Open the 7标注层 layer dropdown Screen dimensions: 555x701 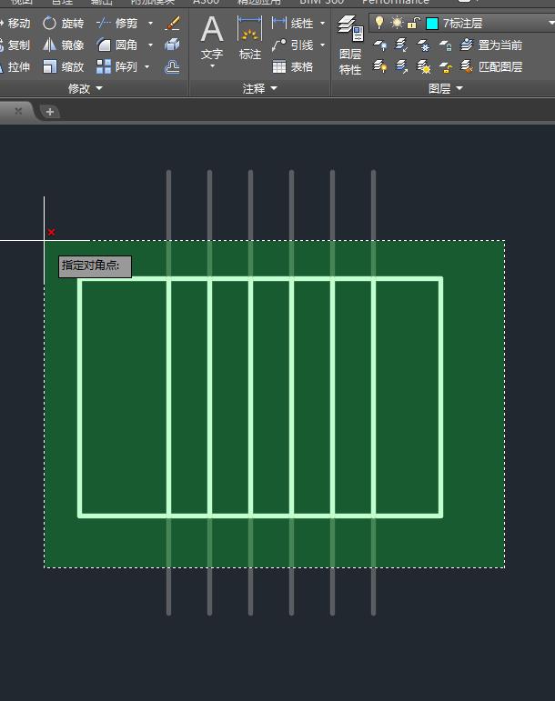(551, 24)
